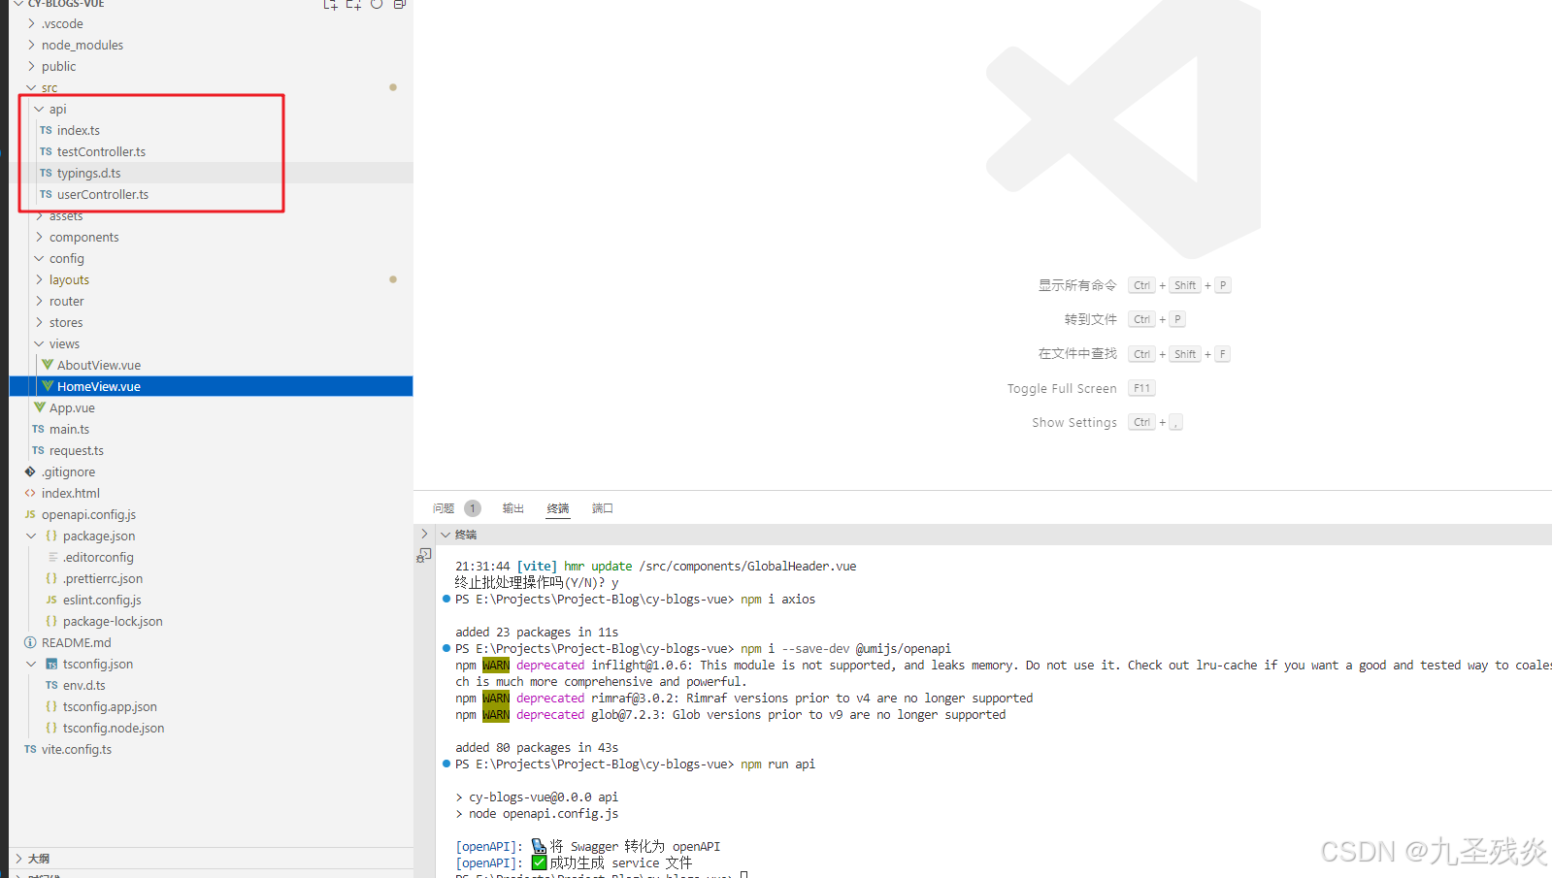
Task: Click the '转到文件' shortcut hint
Action: [x=1090, y=319]
